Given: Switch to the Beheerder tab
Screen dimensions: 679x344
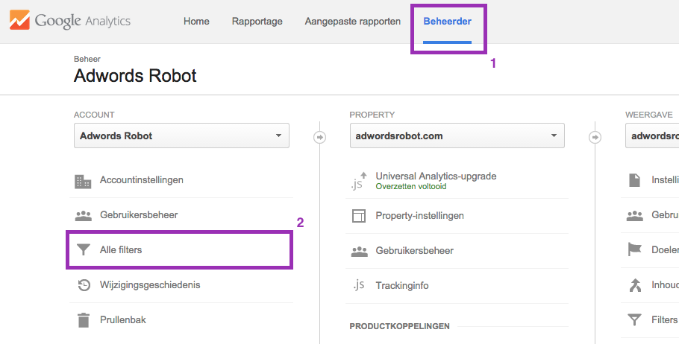Looking at the screenshot, I should [x=447, y=22].
